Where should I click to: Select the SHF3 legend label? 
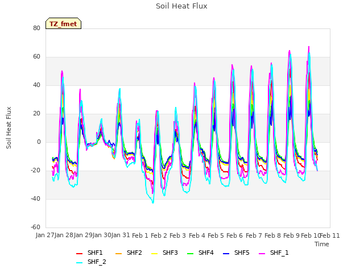[170, 253]
